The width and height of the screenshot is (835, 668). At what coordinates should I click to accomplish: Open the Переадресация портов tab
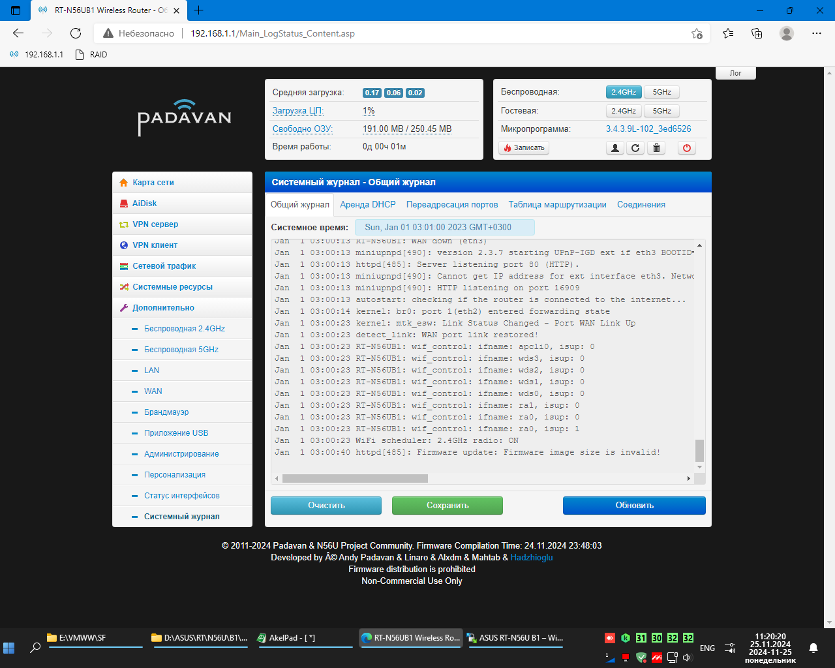tap(452, 204)
